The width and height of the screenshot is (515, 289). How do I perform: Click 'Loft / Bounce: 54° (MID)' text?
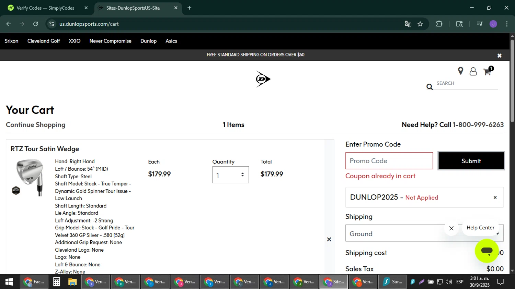pyautogui.click(x=81, y=169)
